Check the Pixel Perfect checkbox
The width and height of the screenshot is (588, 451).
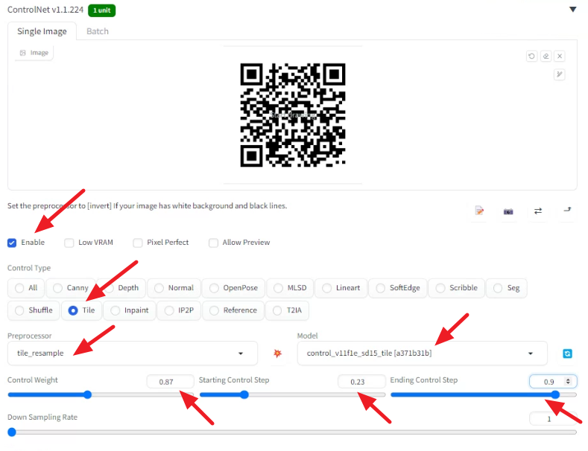click(x=138, y=243)
